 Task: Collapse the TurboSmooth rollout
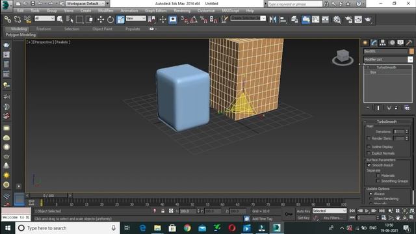click(x=387, y=122)
